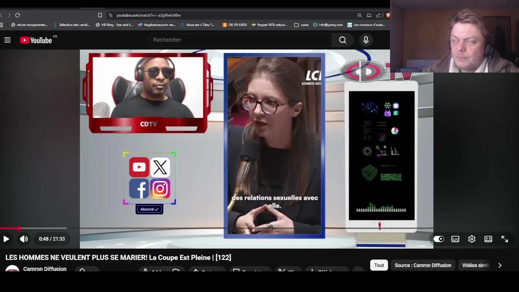
Task: Reload the page with the refresh icon
Action: pyautogui.click(x=17, y=15)
